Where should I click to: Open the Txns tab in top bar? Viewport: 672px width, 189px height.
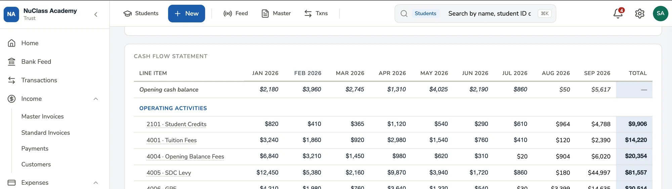tap(316, 13)
